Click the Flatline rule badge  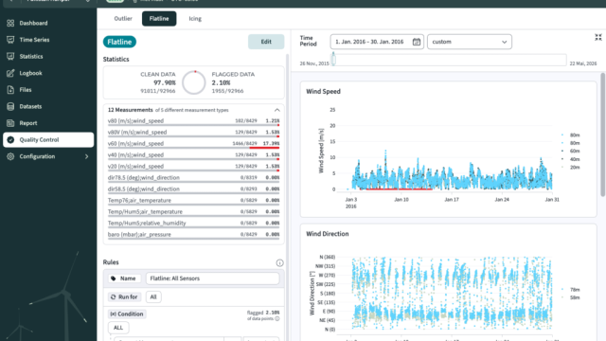[x=119, y=42]
